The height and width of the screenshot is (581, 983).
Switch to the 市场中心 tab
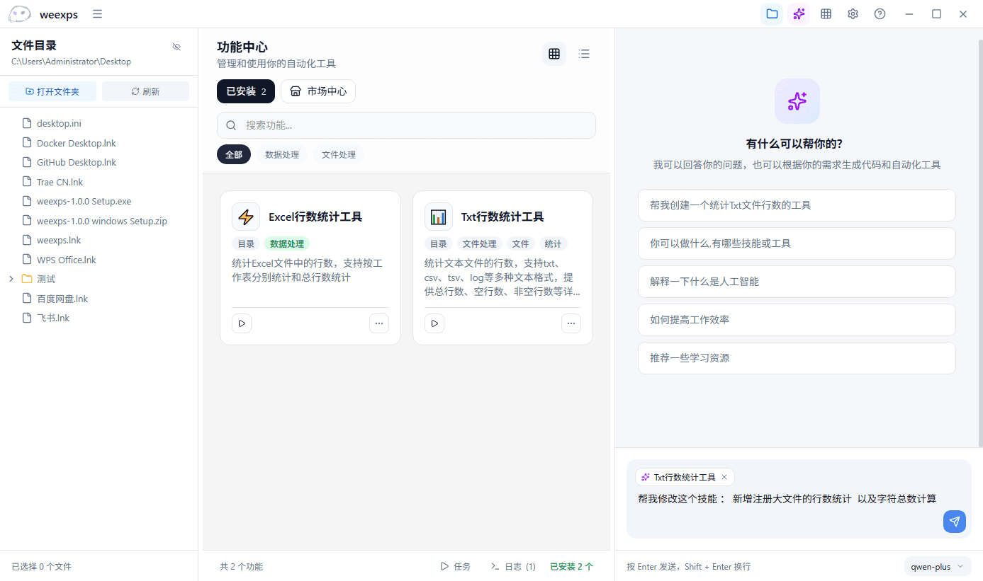[x=318, y=91]
